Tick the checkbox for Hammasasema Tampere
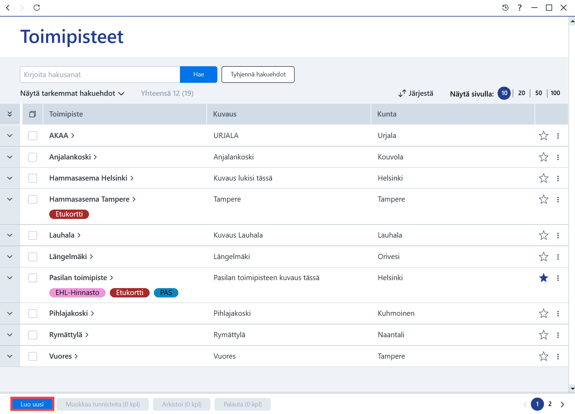Viewport: 575px width, 414px height. coord(33,199)
